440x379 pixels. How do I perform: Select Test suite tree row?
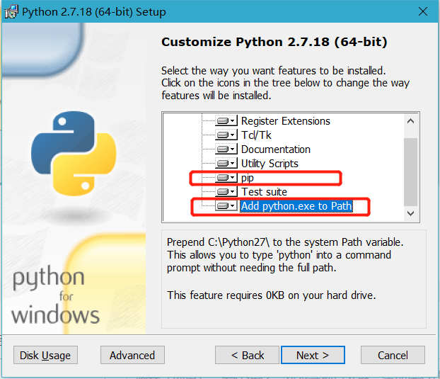[264, 192]
